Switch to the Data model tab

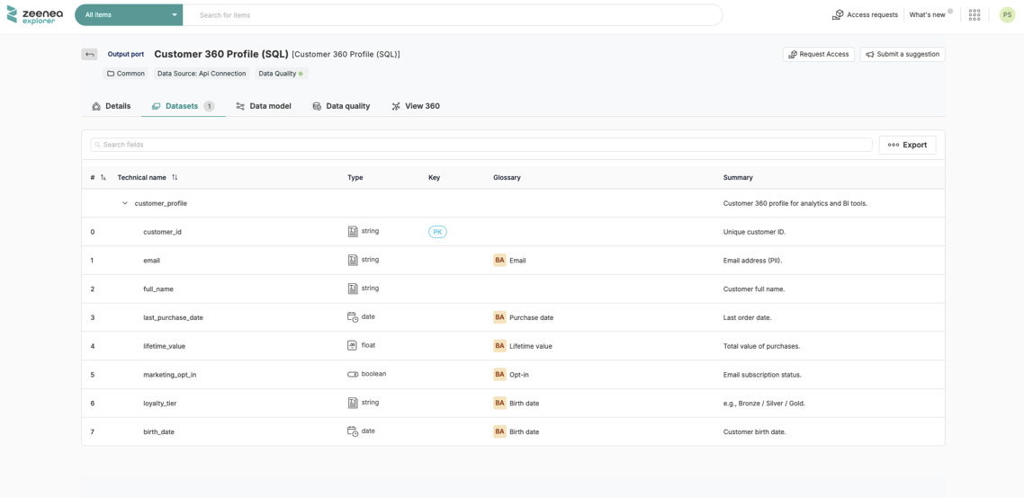264,106
